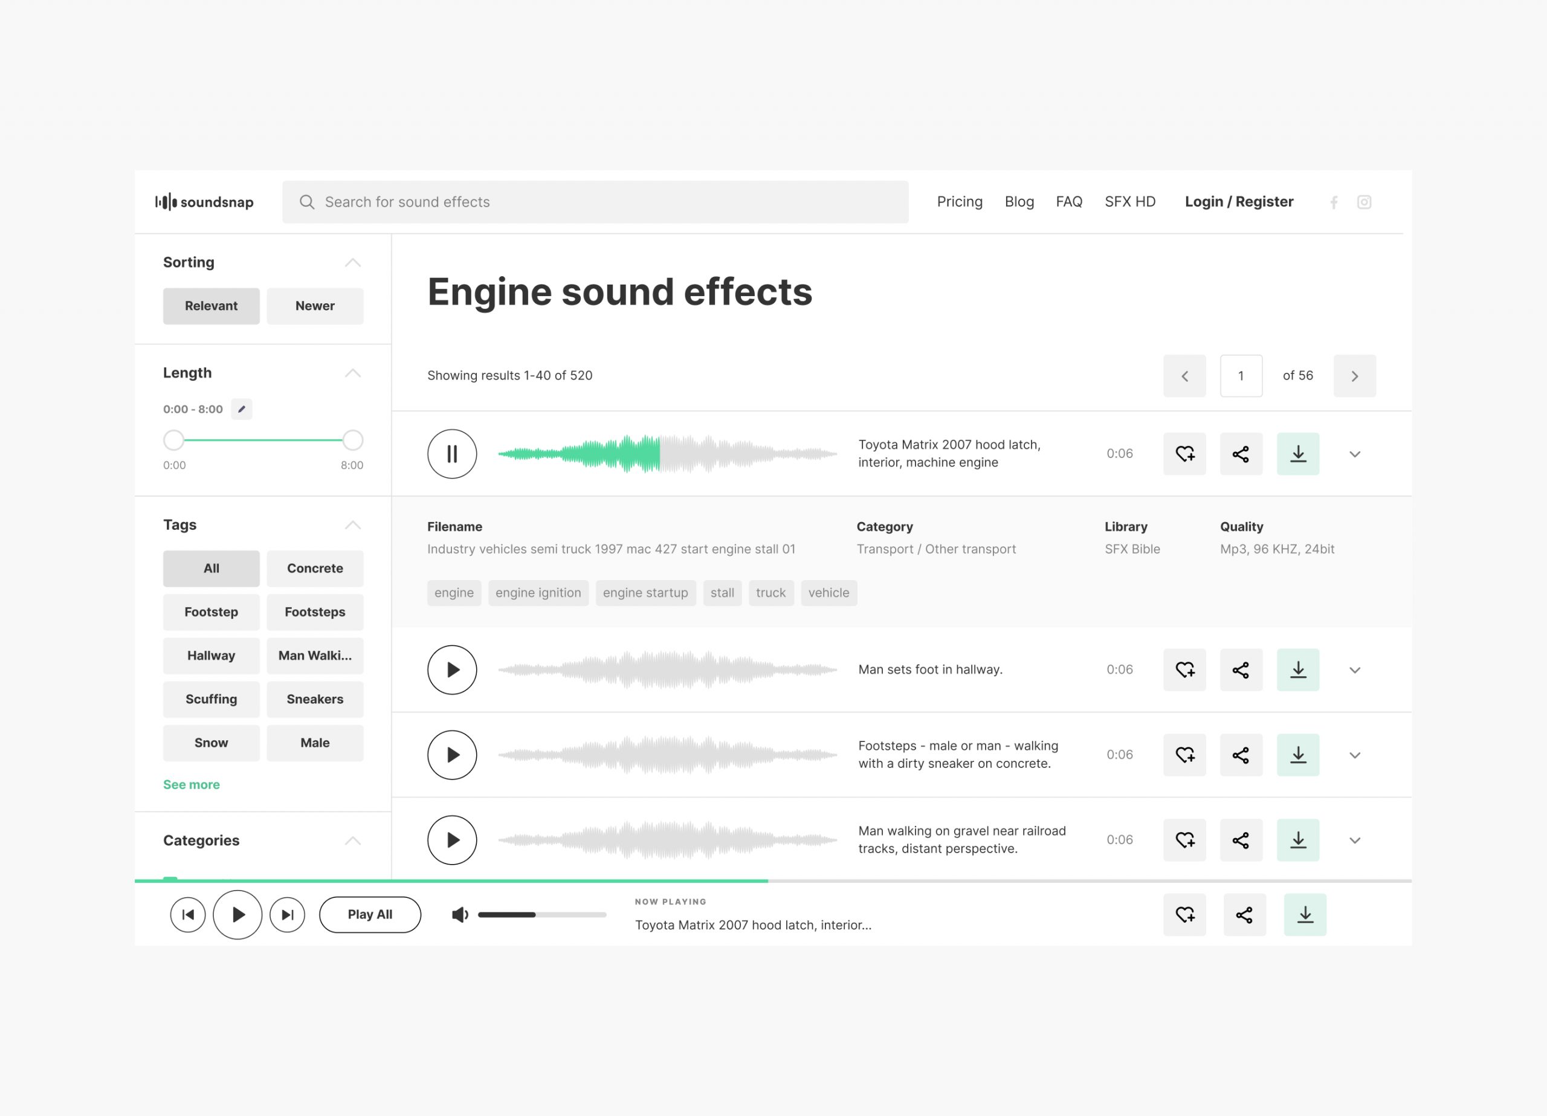Click Play All button

[x=370, y=915]
